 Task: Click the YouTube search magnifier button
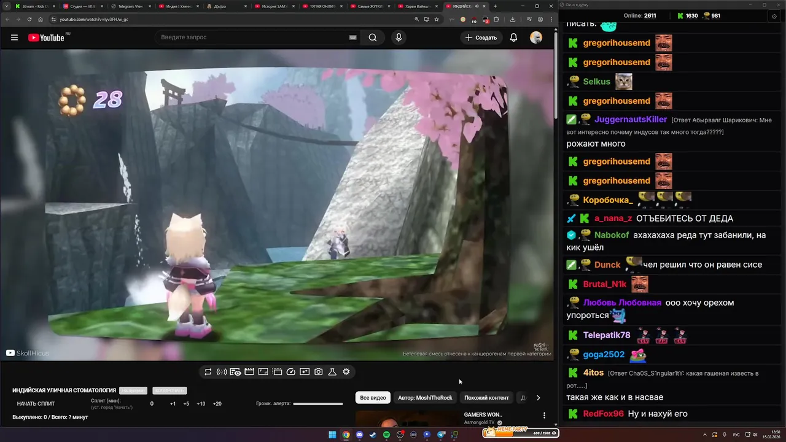pyautogui.click(x=373, y=37)
